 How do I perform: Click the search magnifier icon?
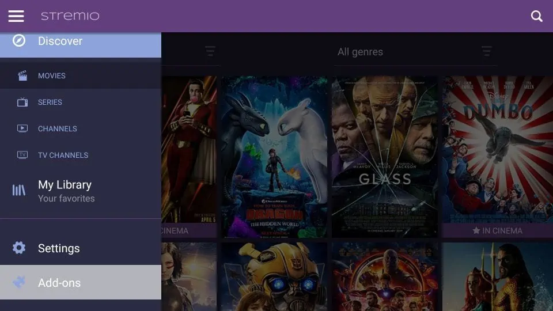[536, 16]
